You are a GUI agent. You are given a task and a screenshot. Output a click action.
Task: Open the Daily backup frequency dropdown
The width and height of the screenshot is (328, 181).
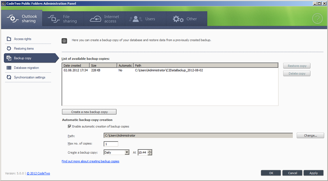(127, 152)
